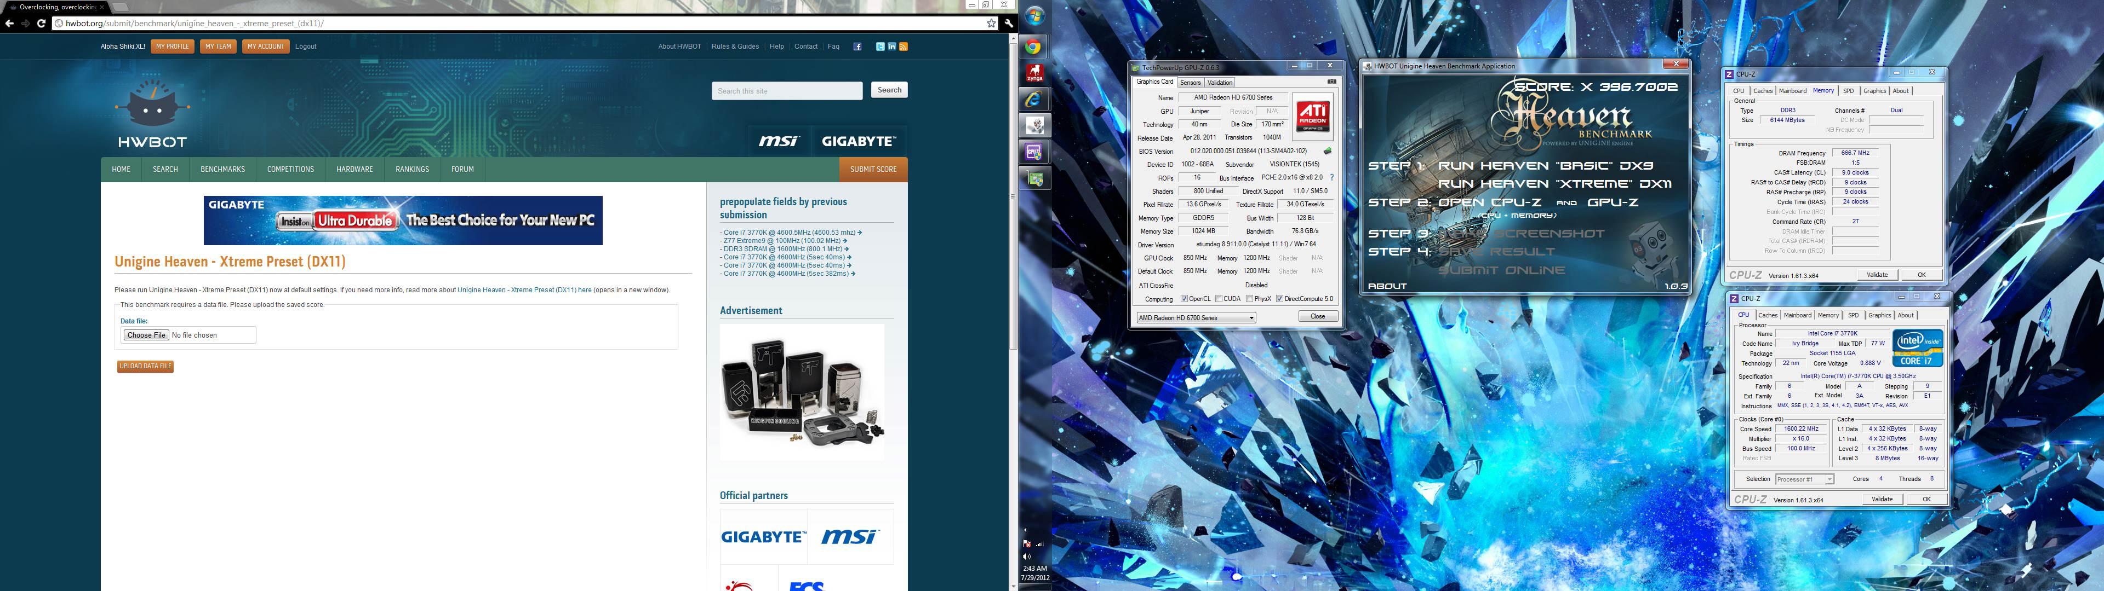Click Bus Interface question mark in GPU-Z
2104x591 pixels.
tap(1332, 177)
